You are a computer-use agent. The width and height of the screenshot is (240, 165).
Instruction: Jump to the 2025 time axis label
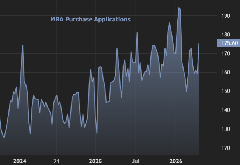coord(95,161)
